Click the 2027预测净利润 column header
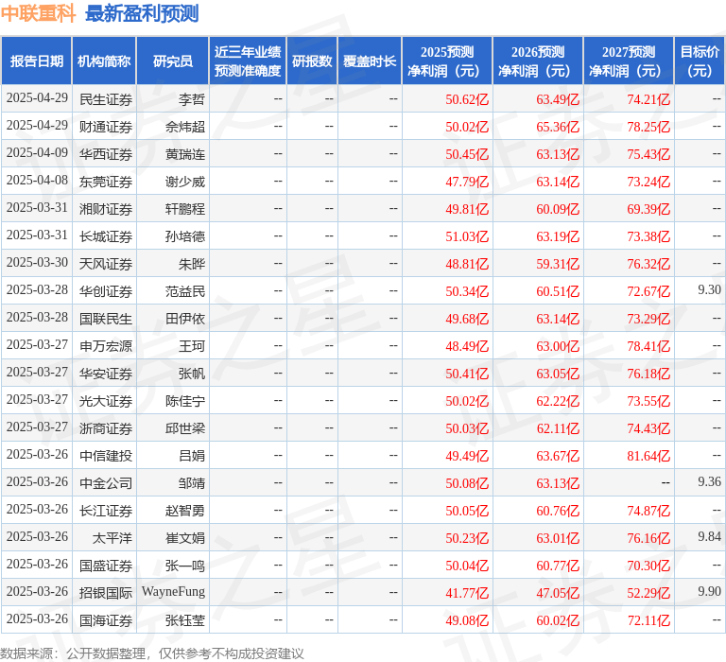Image resolution: width=726 pixels, height=662 pixels. click(x=629, y=61)
